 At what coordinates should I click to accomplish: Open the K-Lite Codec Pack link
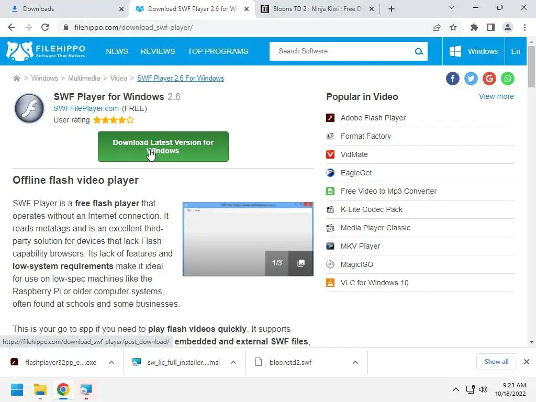tap(372, 209)
